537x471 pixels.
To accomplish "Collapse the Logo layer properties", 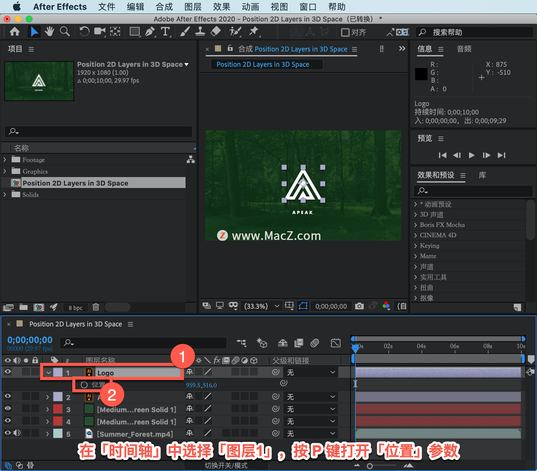I will [48, 373].
